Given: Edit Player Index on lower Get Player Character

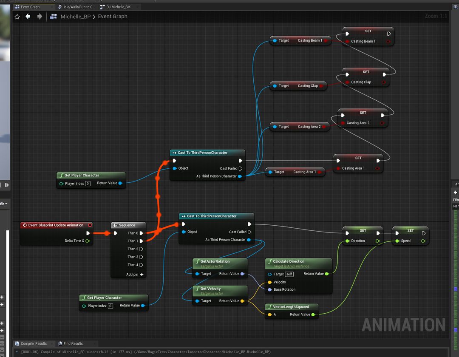Looking at the screenshot, I should click(110, 306).
